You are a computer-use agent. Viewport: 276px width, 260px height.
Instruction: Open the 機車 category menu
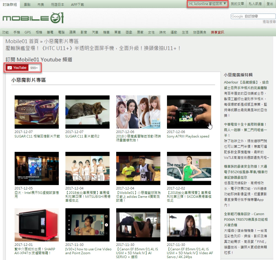click(x=106, y=32)
